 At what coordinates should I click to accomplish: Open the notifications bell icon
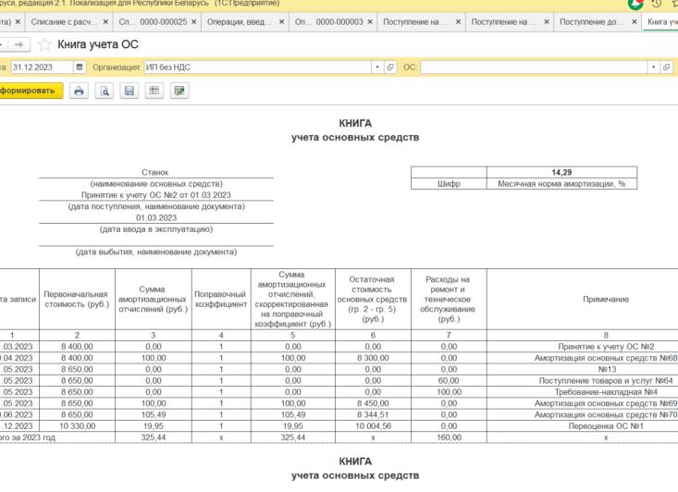[x=635, y=4]
